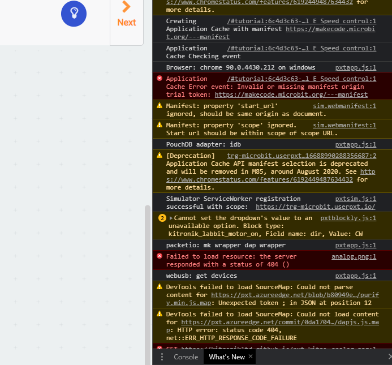
Task: Open the trg-microbit.userpxt.io scope URL link
Action: [316, 207]
